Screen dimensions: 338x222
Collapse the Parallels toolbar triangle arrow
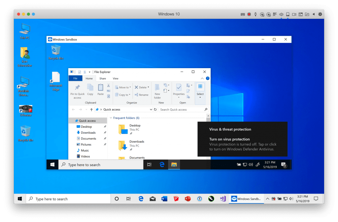pyautogui.click(x=314, y=14)
